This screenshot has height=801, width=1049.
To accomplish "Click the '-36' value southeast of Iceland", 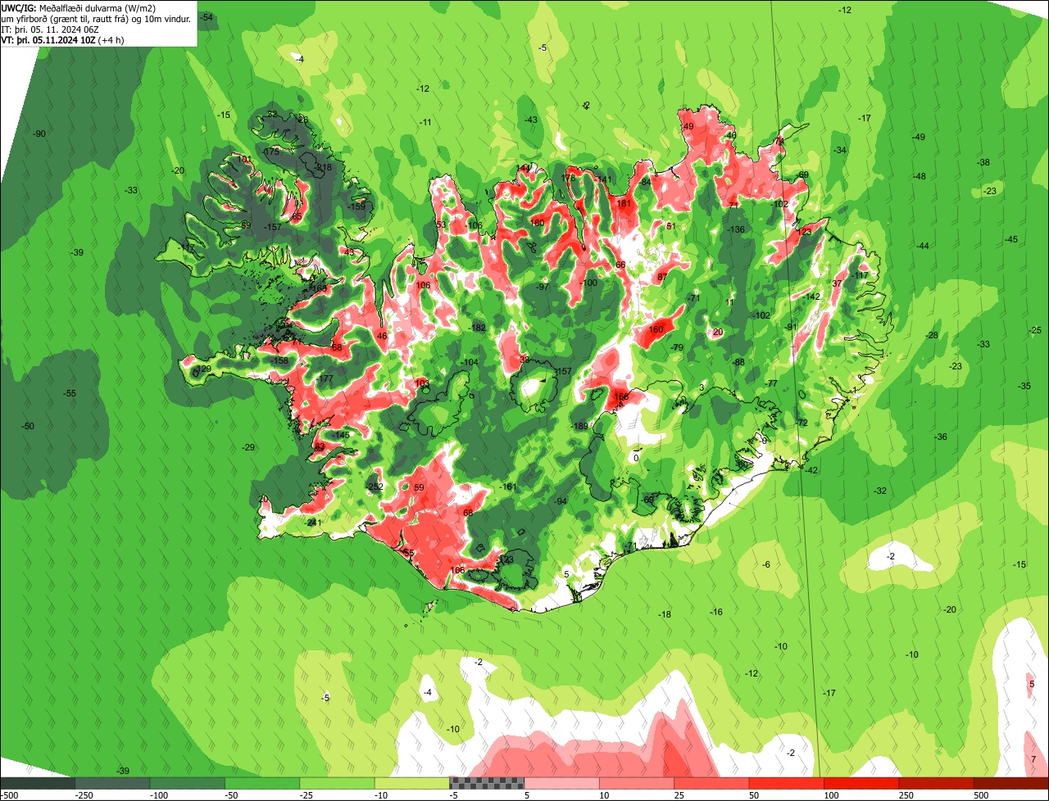I will coord(941,437).
